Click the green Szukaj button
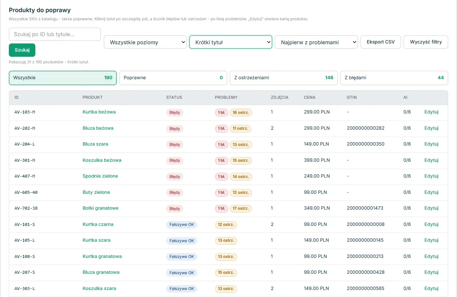 (x=22, y=50)
